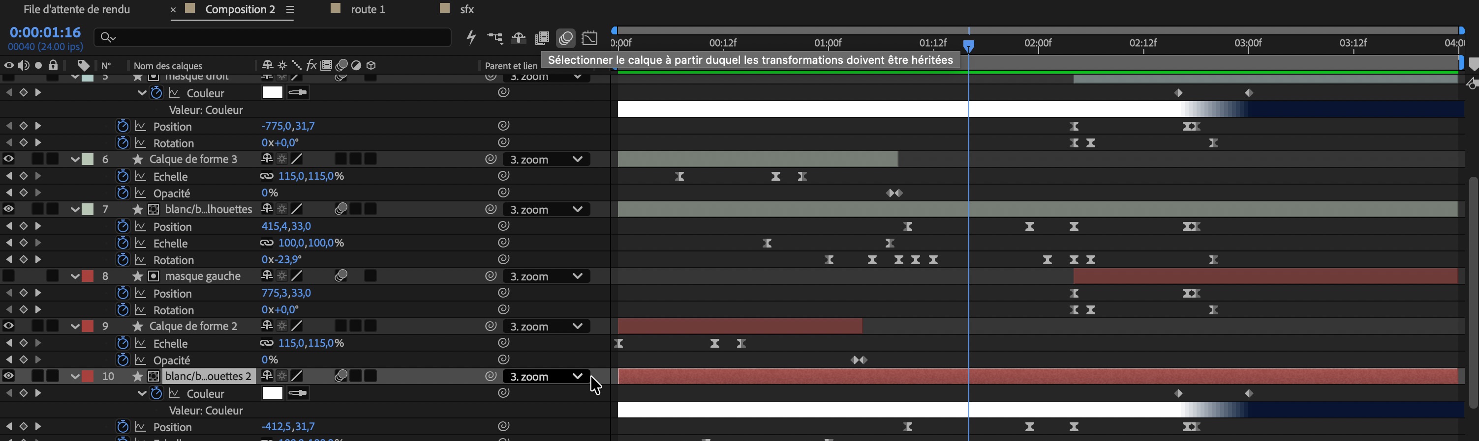Image resolution: width=1479 pixels, height=441 pixels.
Task: Open masque droit Couleur white swatch
Action: (x=272, y=93)
